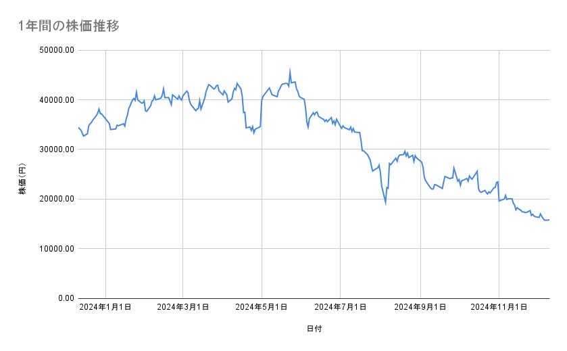Click the line's highest peak above 45000
Viewport: 567px width, 351px height.
(x=290, y=70)
